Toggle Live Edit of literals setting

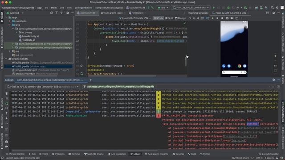tap(135, 18)
